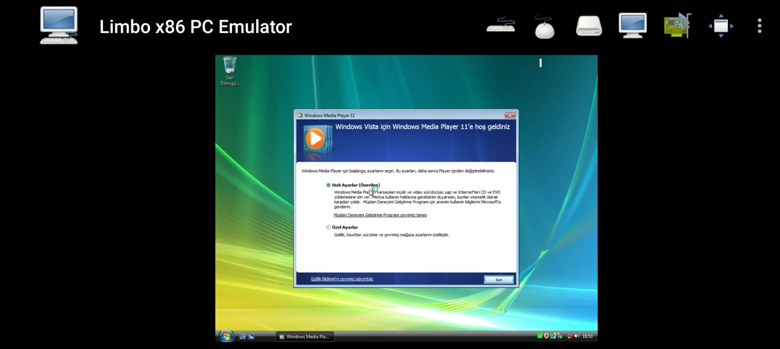Open the Recycle Bin (Geri Dönüşü...) icon

coord(230,71)
